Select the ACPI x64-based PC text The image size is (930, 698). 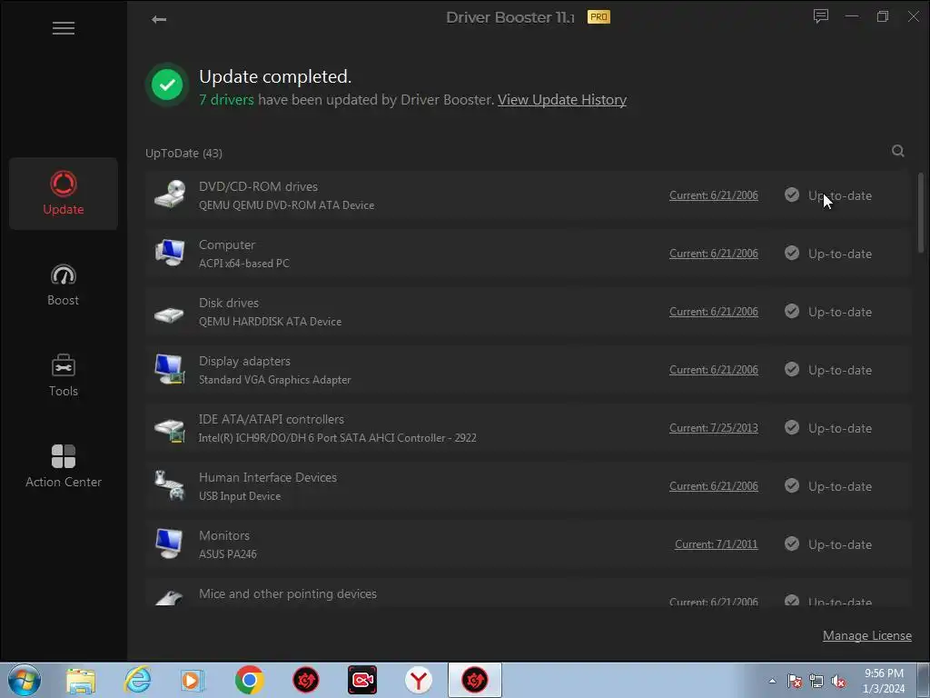pyautogui.click(x=243, y=264)
